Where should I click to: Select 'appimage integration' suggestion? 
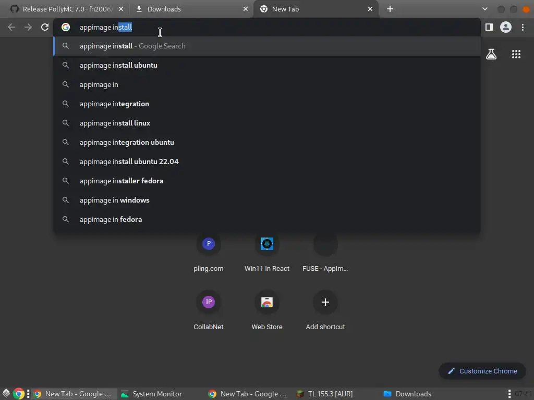click(266, 104)
